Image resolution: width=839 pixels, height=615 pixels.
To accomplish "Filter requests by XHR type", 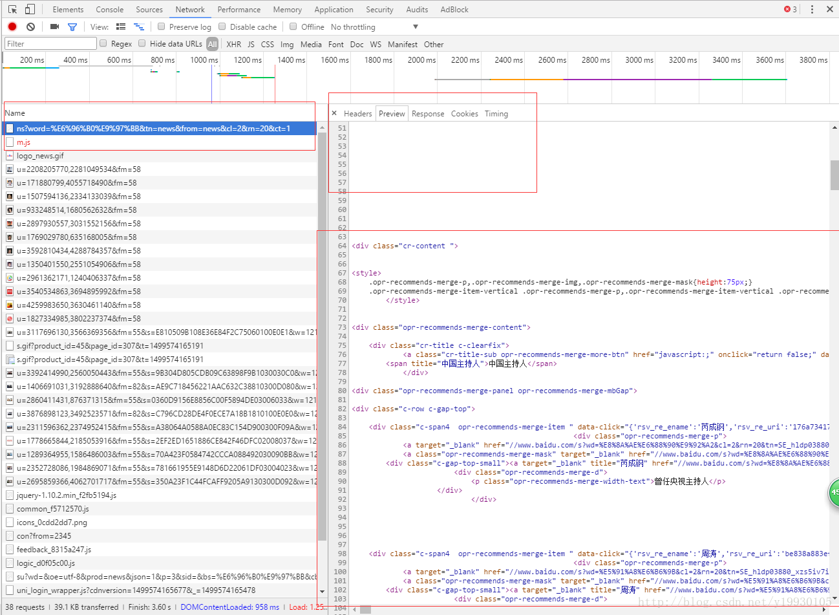I will click(234, 44).
